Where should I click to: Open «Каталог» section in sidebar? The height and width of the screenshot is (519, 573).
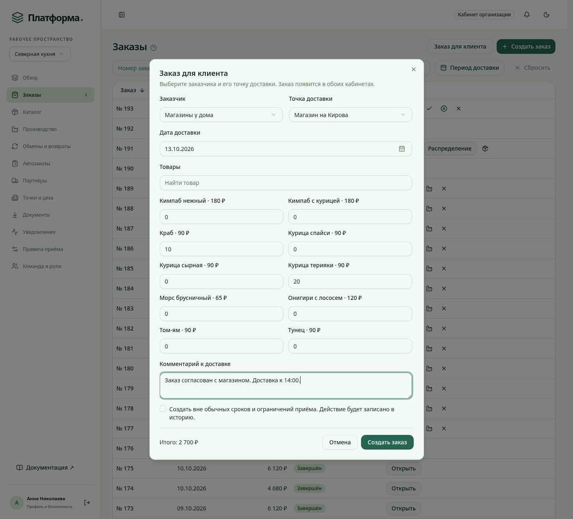tap(50, 112)
